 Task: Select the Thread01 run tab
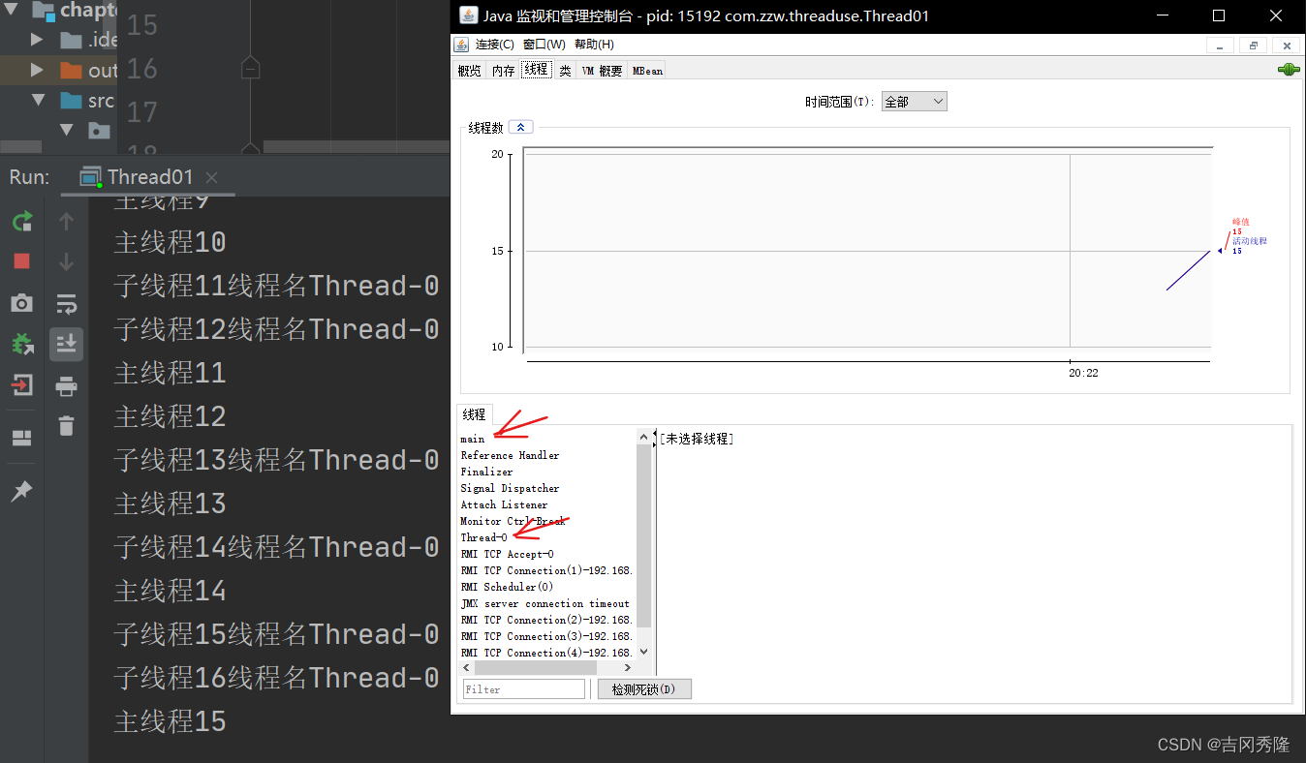pos(148,177)
